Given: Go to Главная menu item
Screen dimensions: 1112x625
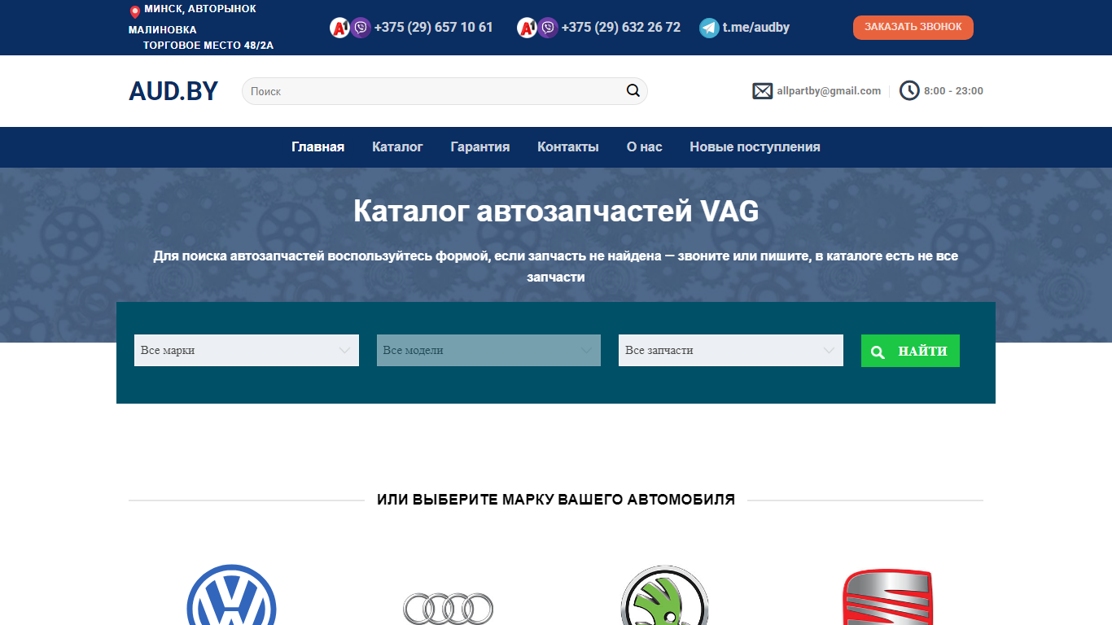Looking at the screenshot, I should point(318,147).
